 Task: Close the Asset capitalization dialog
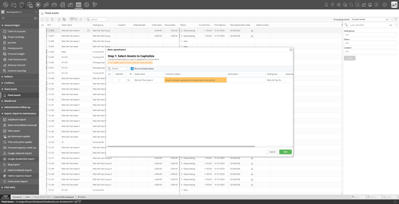click(x=291, y=50)
